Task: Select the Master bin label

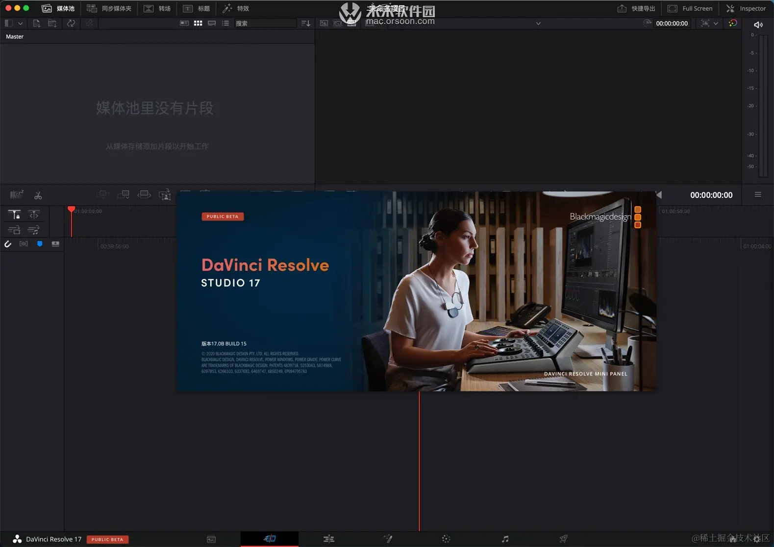Action: pyautogui.click(x=15, y=37)
